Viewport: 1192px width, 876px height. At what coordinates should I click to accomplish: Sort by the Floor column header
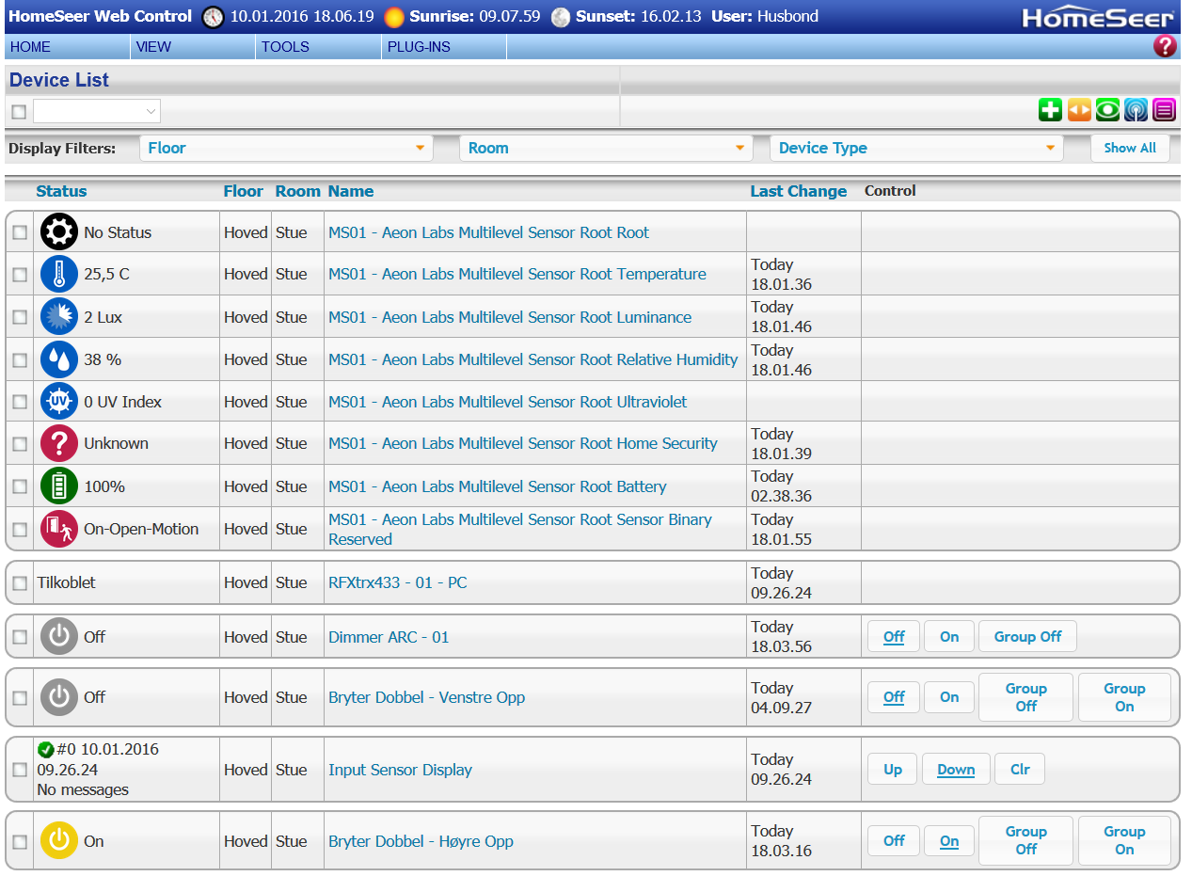click(x=244, y=191)
